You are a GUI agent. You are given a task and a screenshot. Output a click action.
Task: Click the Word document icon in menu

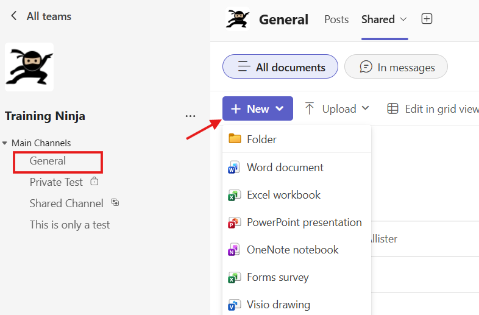tap(234, 168)
